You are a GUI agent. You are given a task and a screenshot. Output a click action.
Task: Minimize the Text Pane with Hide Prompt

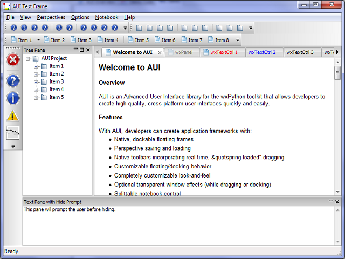tap(330, 201)
